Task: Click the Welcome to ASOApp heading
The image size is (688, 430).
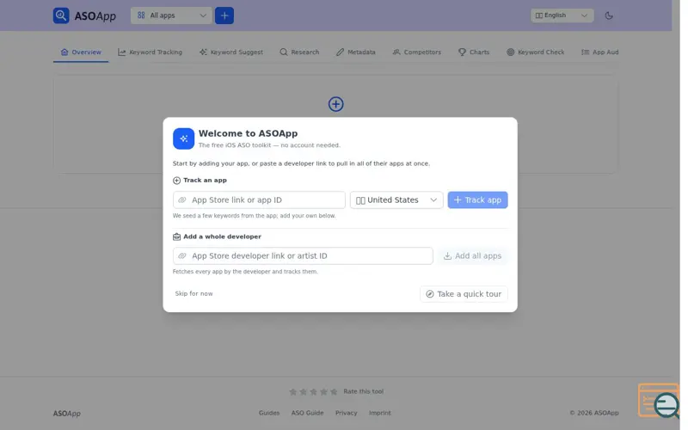Action: point(248,133)
